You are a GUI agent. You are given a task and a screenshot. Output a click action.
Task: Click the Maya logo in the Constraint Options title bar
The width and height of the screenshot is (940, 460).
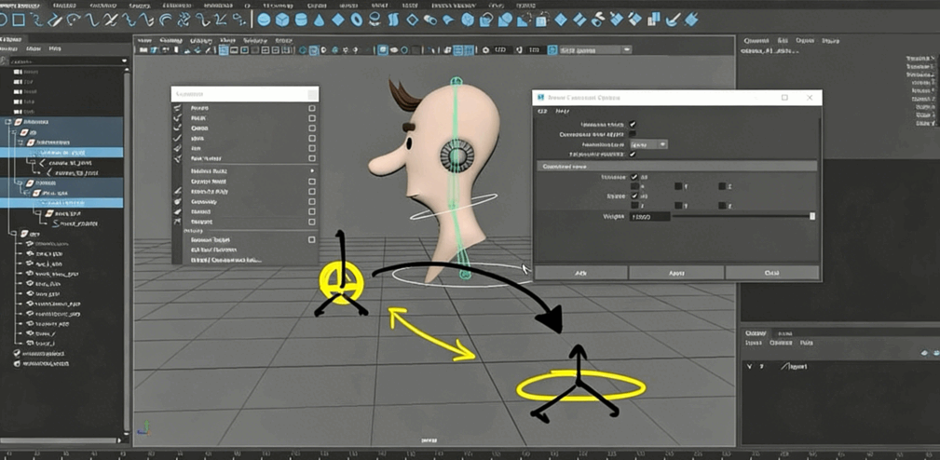click(539, 98)
